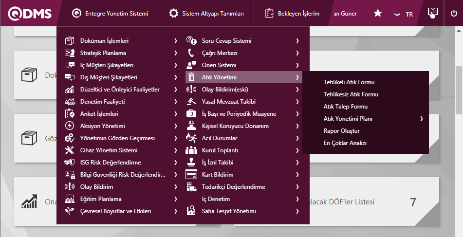The width and height of the screenshot is (463, 237).
Task: Click the Soru Cevap Sistemi question icon
Action: coord(191,41)
